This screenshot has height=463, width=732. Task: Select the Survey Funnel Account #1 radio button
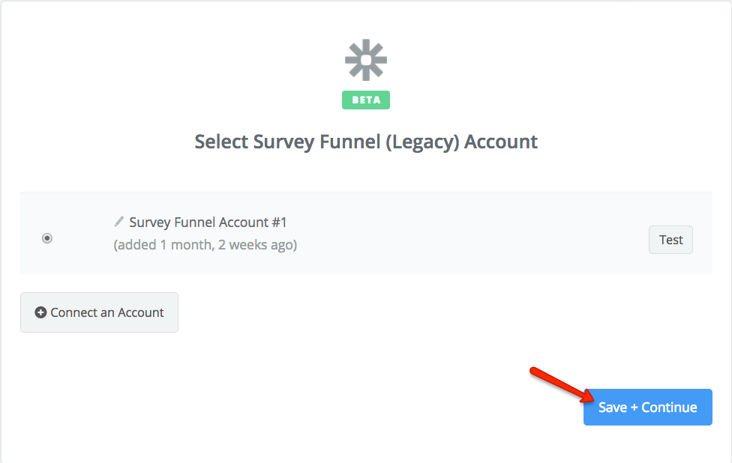(x=47, y=238)
